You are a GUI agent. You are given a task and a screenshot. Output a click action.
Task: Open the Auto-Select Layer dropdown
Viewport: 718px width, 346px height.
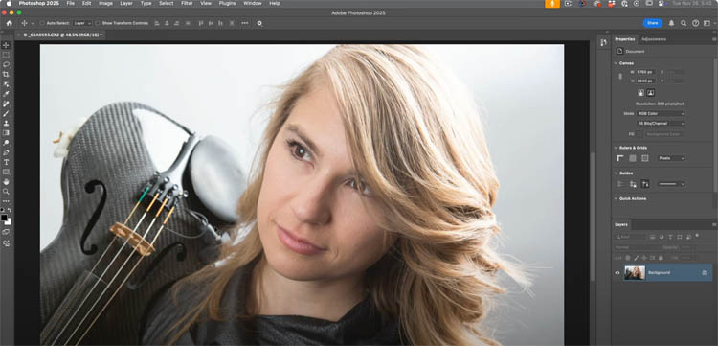pyautogui.click(x=82, y=23)
